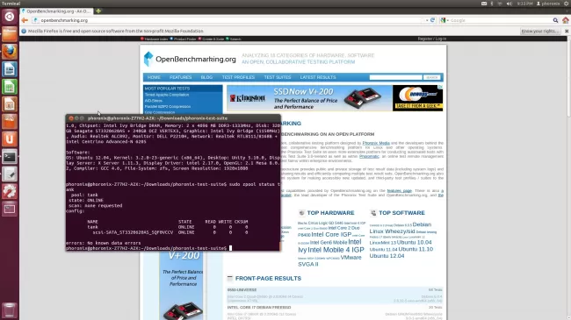Open the Parallel BZIP2 Compression test link

point(168,107)
